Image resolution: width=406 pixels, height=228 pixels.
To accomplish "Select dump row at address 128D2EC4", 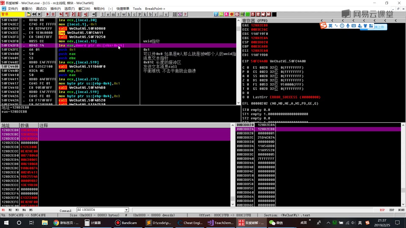I will [x=115, y=143].
